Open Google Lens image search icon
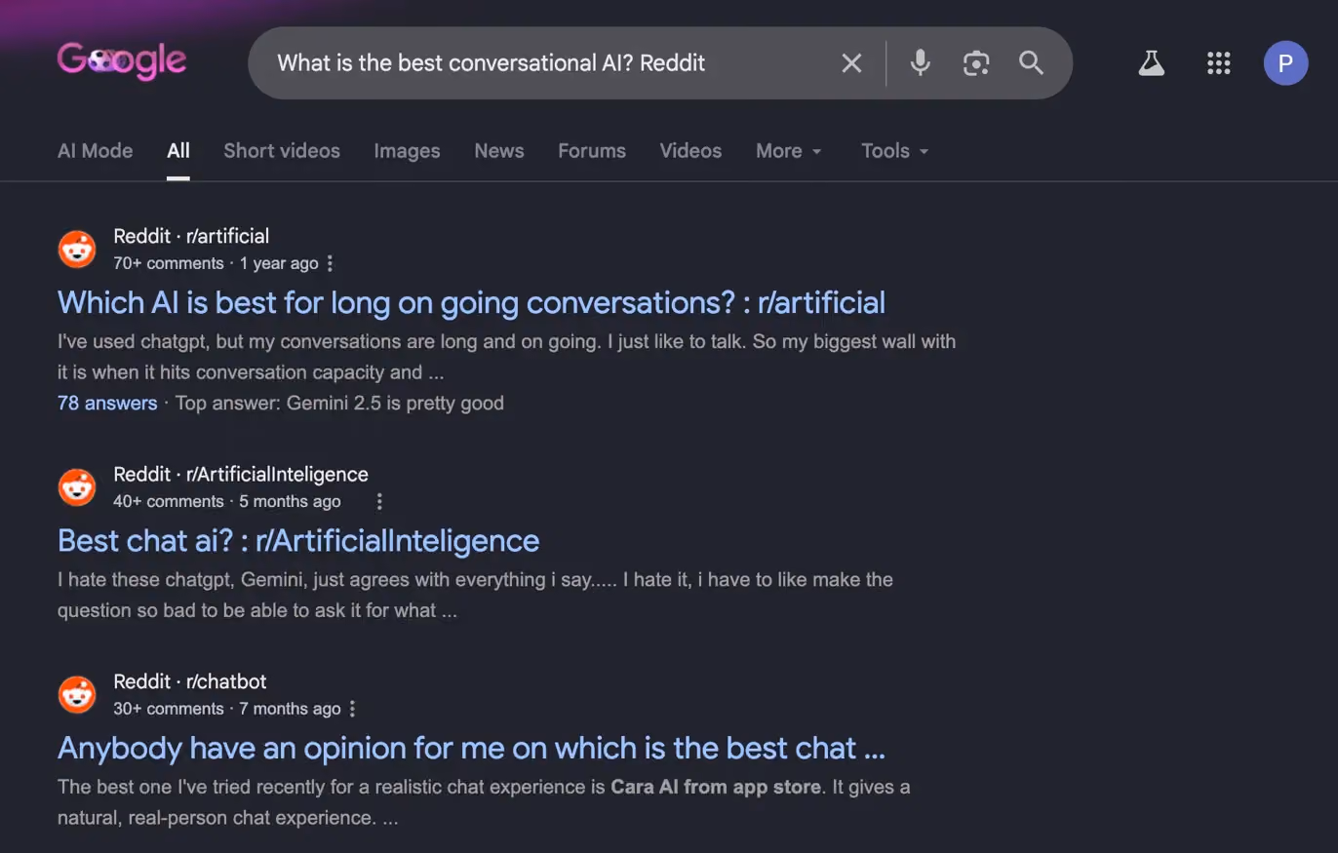The image size is (1338, 853). pos(975,63)
